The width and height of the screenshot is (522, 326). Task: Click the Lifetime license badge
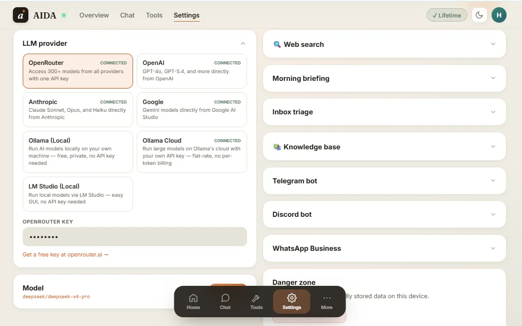[447, 15]
